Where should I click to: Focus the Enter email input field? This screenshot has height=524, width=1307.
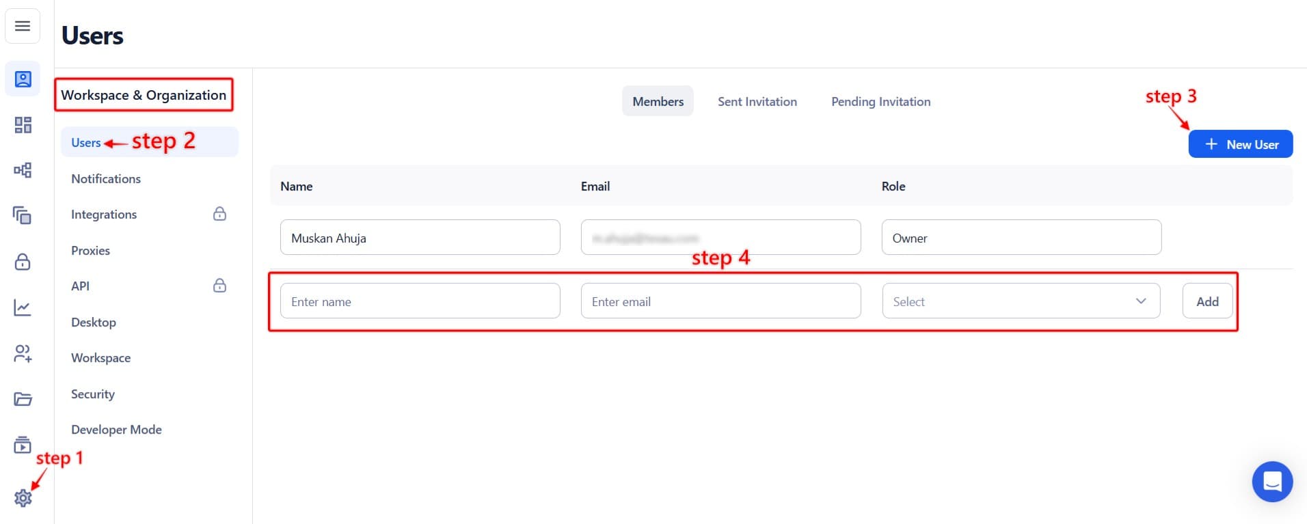click(x=720, y=301)
